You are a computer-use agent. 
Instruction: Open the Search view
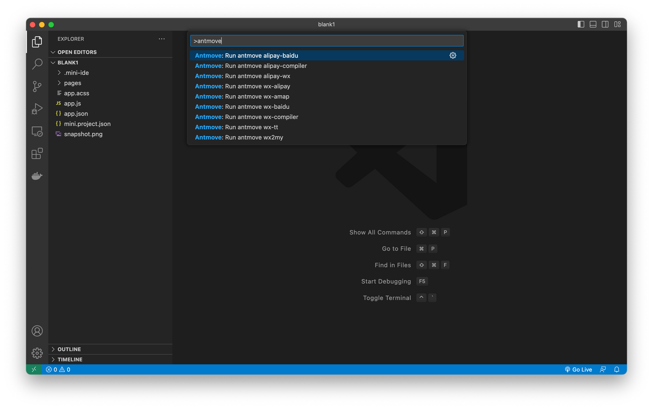pyautogui.click(x=37, y=64)
